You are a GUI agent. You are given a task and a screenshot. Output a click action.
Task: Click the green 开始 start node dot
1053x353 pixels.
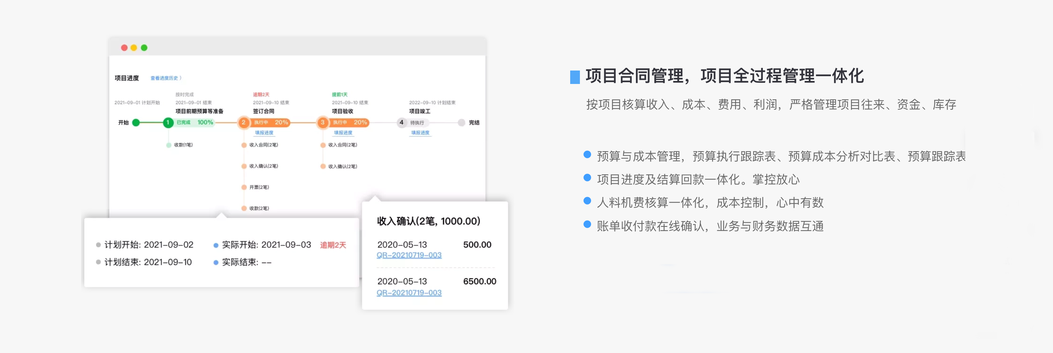pyautogui.click(x=137, y=122)
